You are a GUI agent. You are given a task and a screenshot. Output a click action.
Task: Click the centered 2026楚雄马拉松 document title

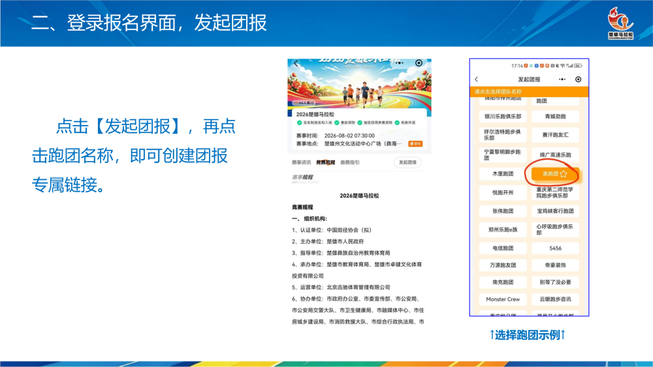click(359, 196)
